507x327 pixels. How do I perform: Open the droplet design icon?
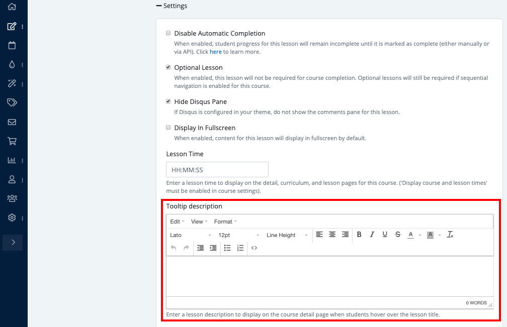[12, 65]
